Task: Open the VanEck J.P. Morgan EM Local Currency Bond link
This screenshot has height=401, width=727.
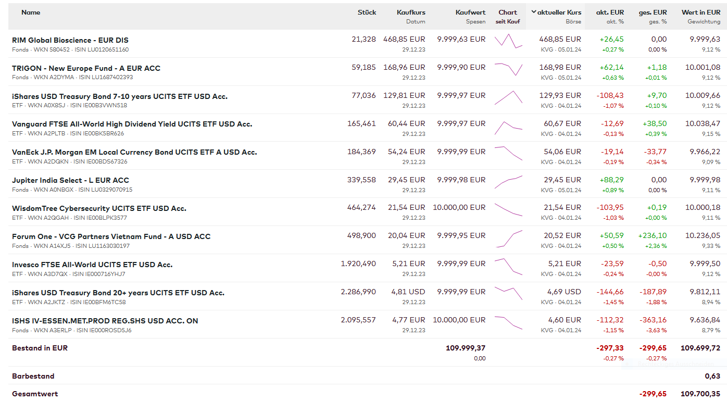Action: pos(134,152)
